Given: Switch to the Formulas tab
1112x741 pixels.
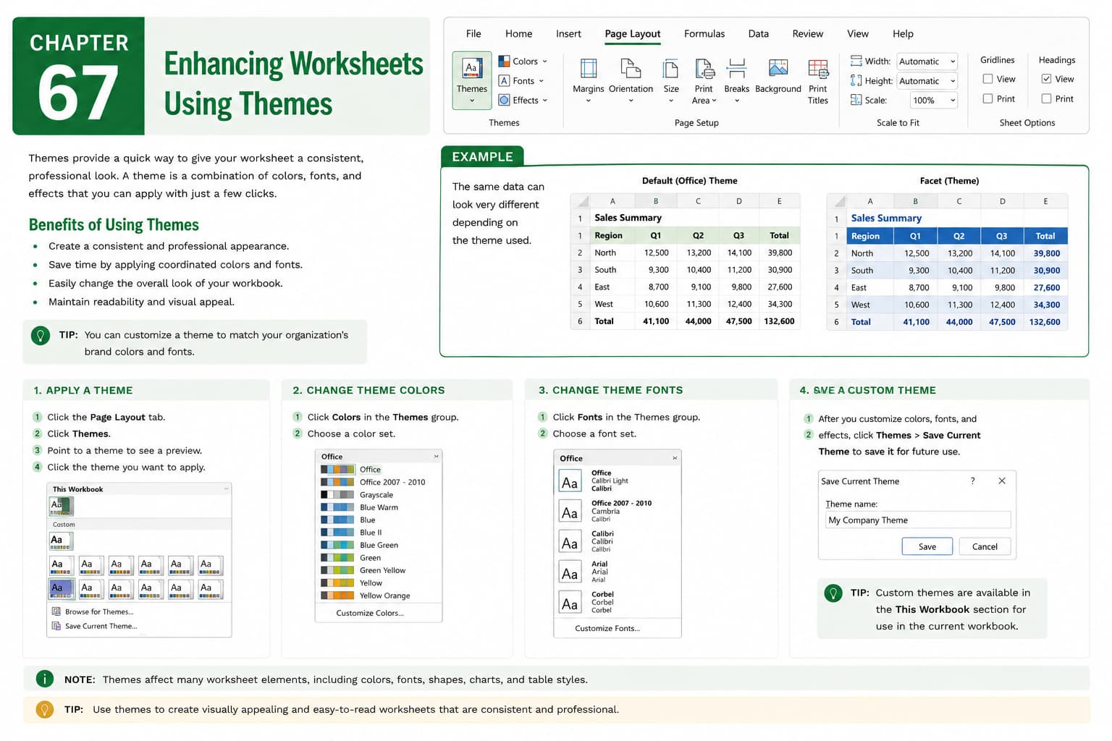Looking at the screenshot, I should pos(704,33).
